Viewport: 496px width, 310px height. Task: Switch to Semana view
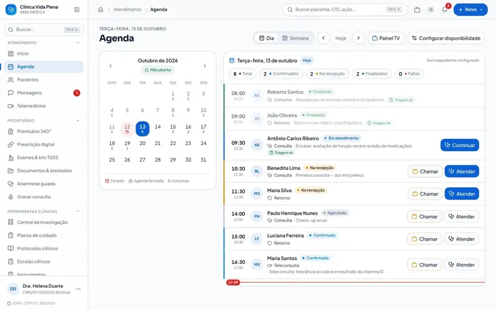point(296,38)
